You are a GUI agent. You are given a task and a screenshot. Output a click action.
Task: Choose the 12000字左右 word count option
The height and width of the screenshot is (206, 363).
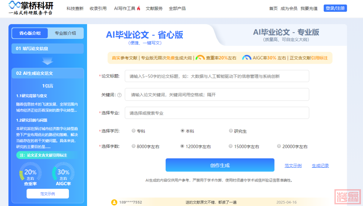183,146
